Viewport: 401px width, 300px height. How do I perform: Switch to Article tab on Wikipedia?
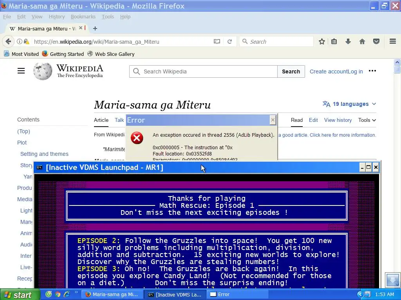coord(101,120)
